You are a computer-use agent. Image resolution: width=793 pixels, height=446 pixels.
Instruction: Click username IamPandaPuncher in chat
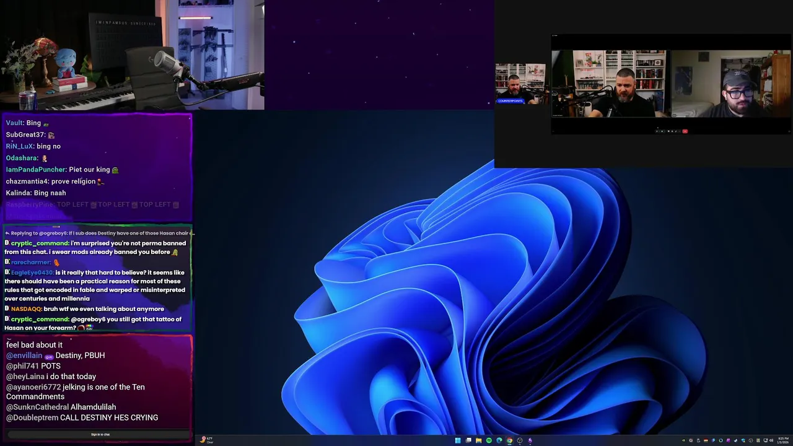[x=36, y=169]
